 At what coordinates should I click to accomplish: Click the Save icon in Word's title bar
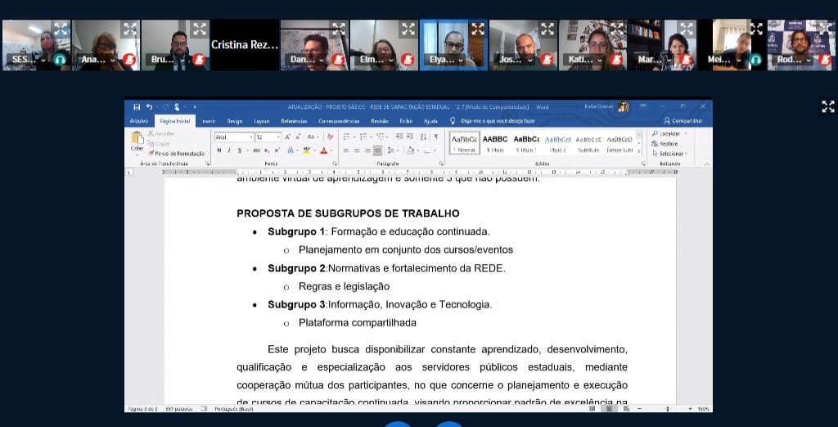pyautogui.click(x=137, y=106)
